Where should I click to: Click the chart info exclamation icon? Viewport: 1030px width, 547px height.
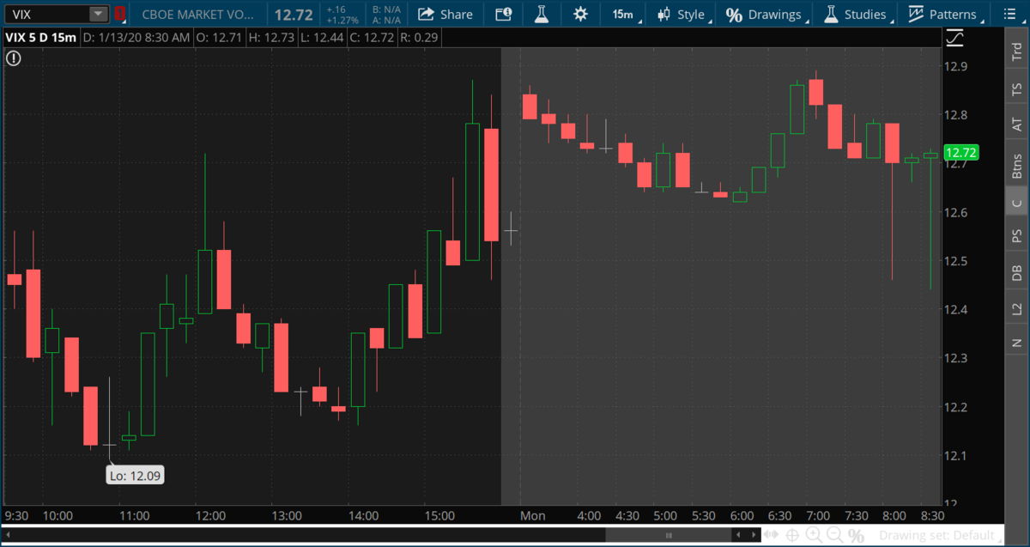point(14,58)
